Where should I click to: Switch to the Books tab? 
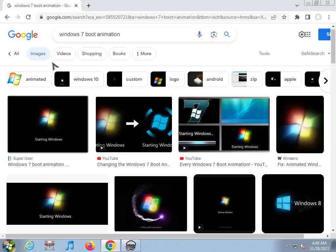119,53
